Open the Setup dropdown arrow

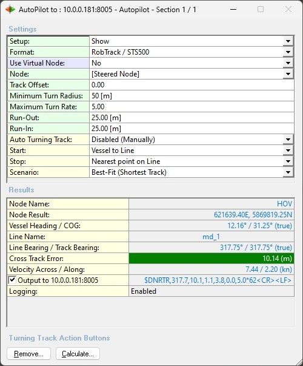click(x=288, y=41)
